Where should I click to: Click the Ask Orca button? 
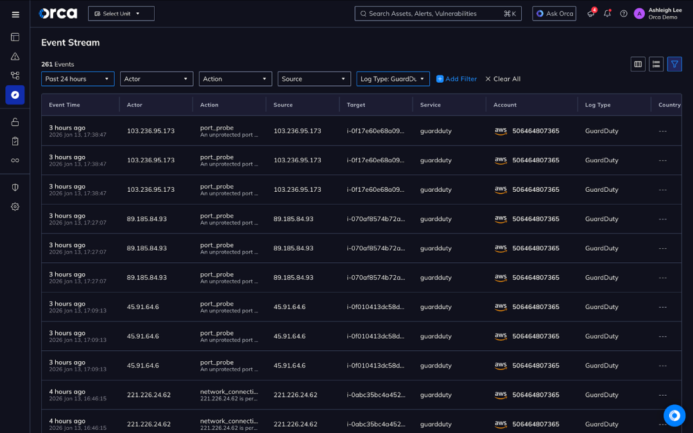click(554, 13)
